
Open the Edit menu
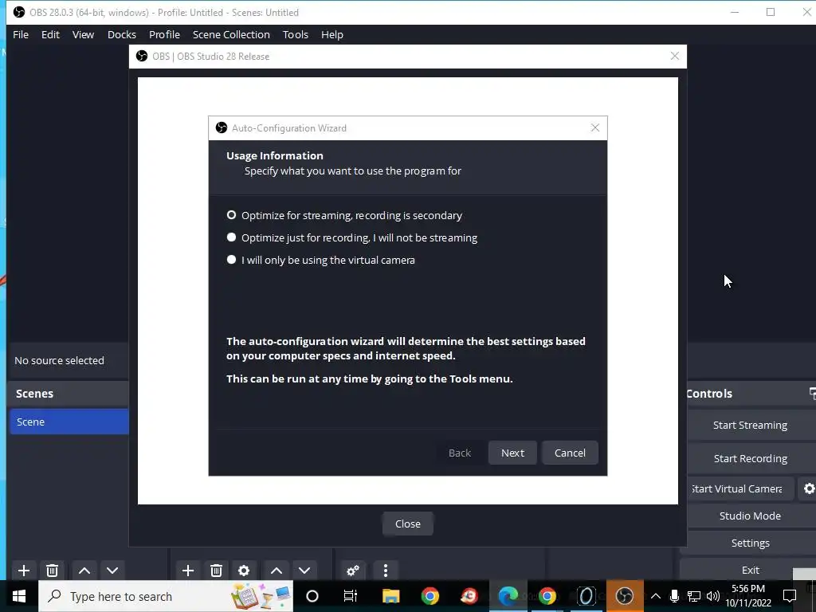point(50,35)
